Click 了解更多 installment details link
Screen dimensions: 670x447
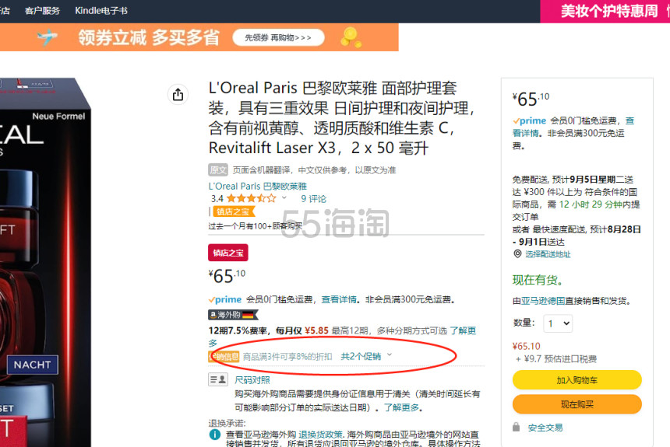pos(463,330)
